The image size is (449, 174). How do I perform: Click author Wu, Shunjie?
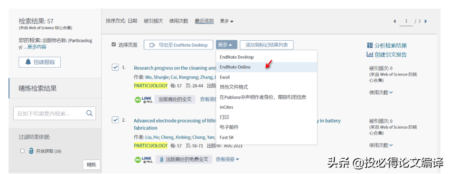[x=157, y=77]
